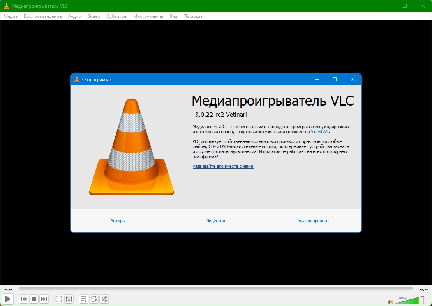Adjust the 100% volume slider
Viewport: 432px width, 306px height.
click(410, 300)
